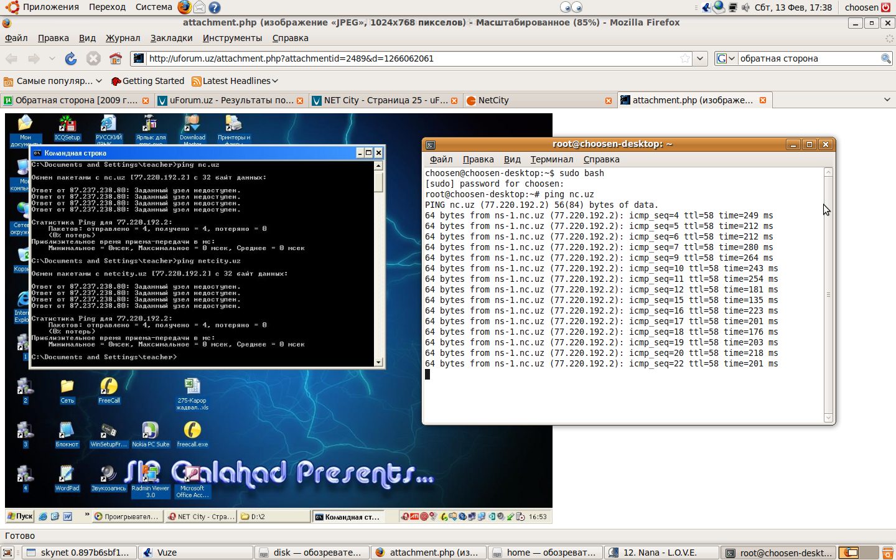Click the search magnifier icon
Screen dimensions: 896x560
[x=885, y=58]
